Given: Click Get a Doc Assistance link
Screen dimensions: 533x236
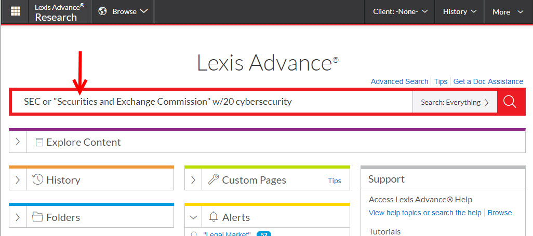Looking at the screenshot, I should [488, 81].
